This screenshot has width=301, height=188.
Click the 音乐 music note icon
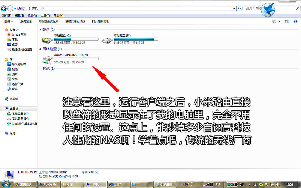point(9,89)
